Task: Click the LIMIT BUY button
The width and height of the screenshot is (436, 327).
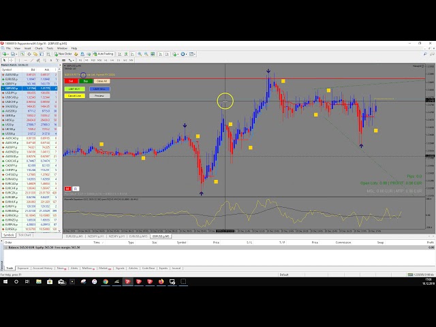Action: pos(74,89)
